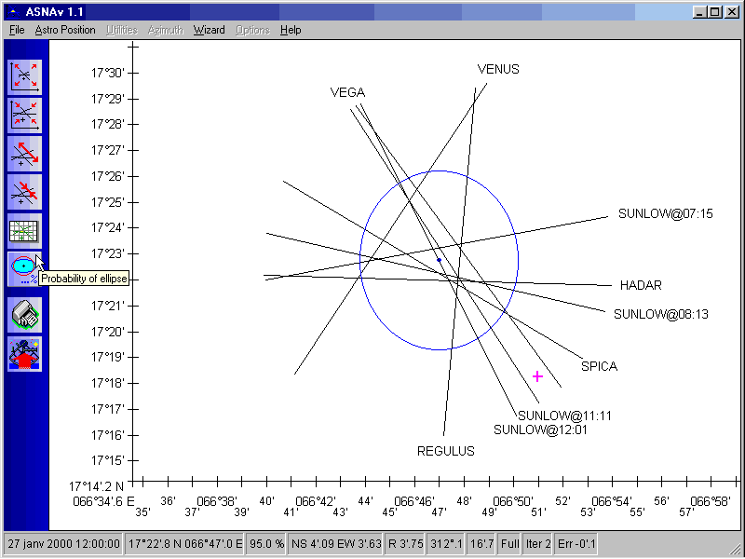Open the File menu
The width and height of the screenshot is (745, 559).
17,30
